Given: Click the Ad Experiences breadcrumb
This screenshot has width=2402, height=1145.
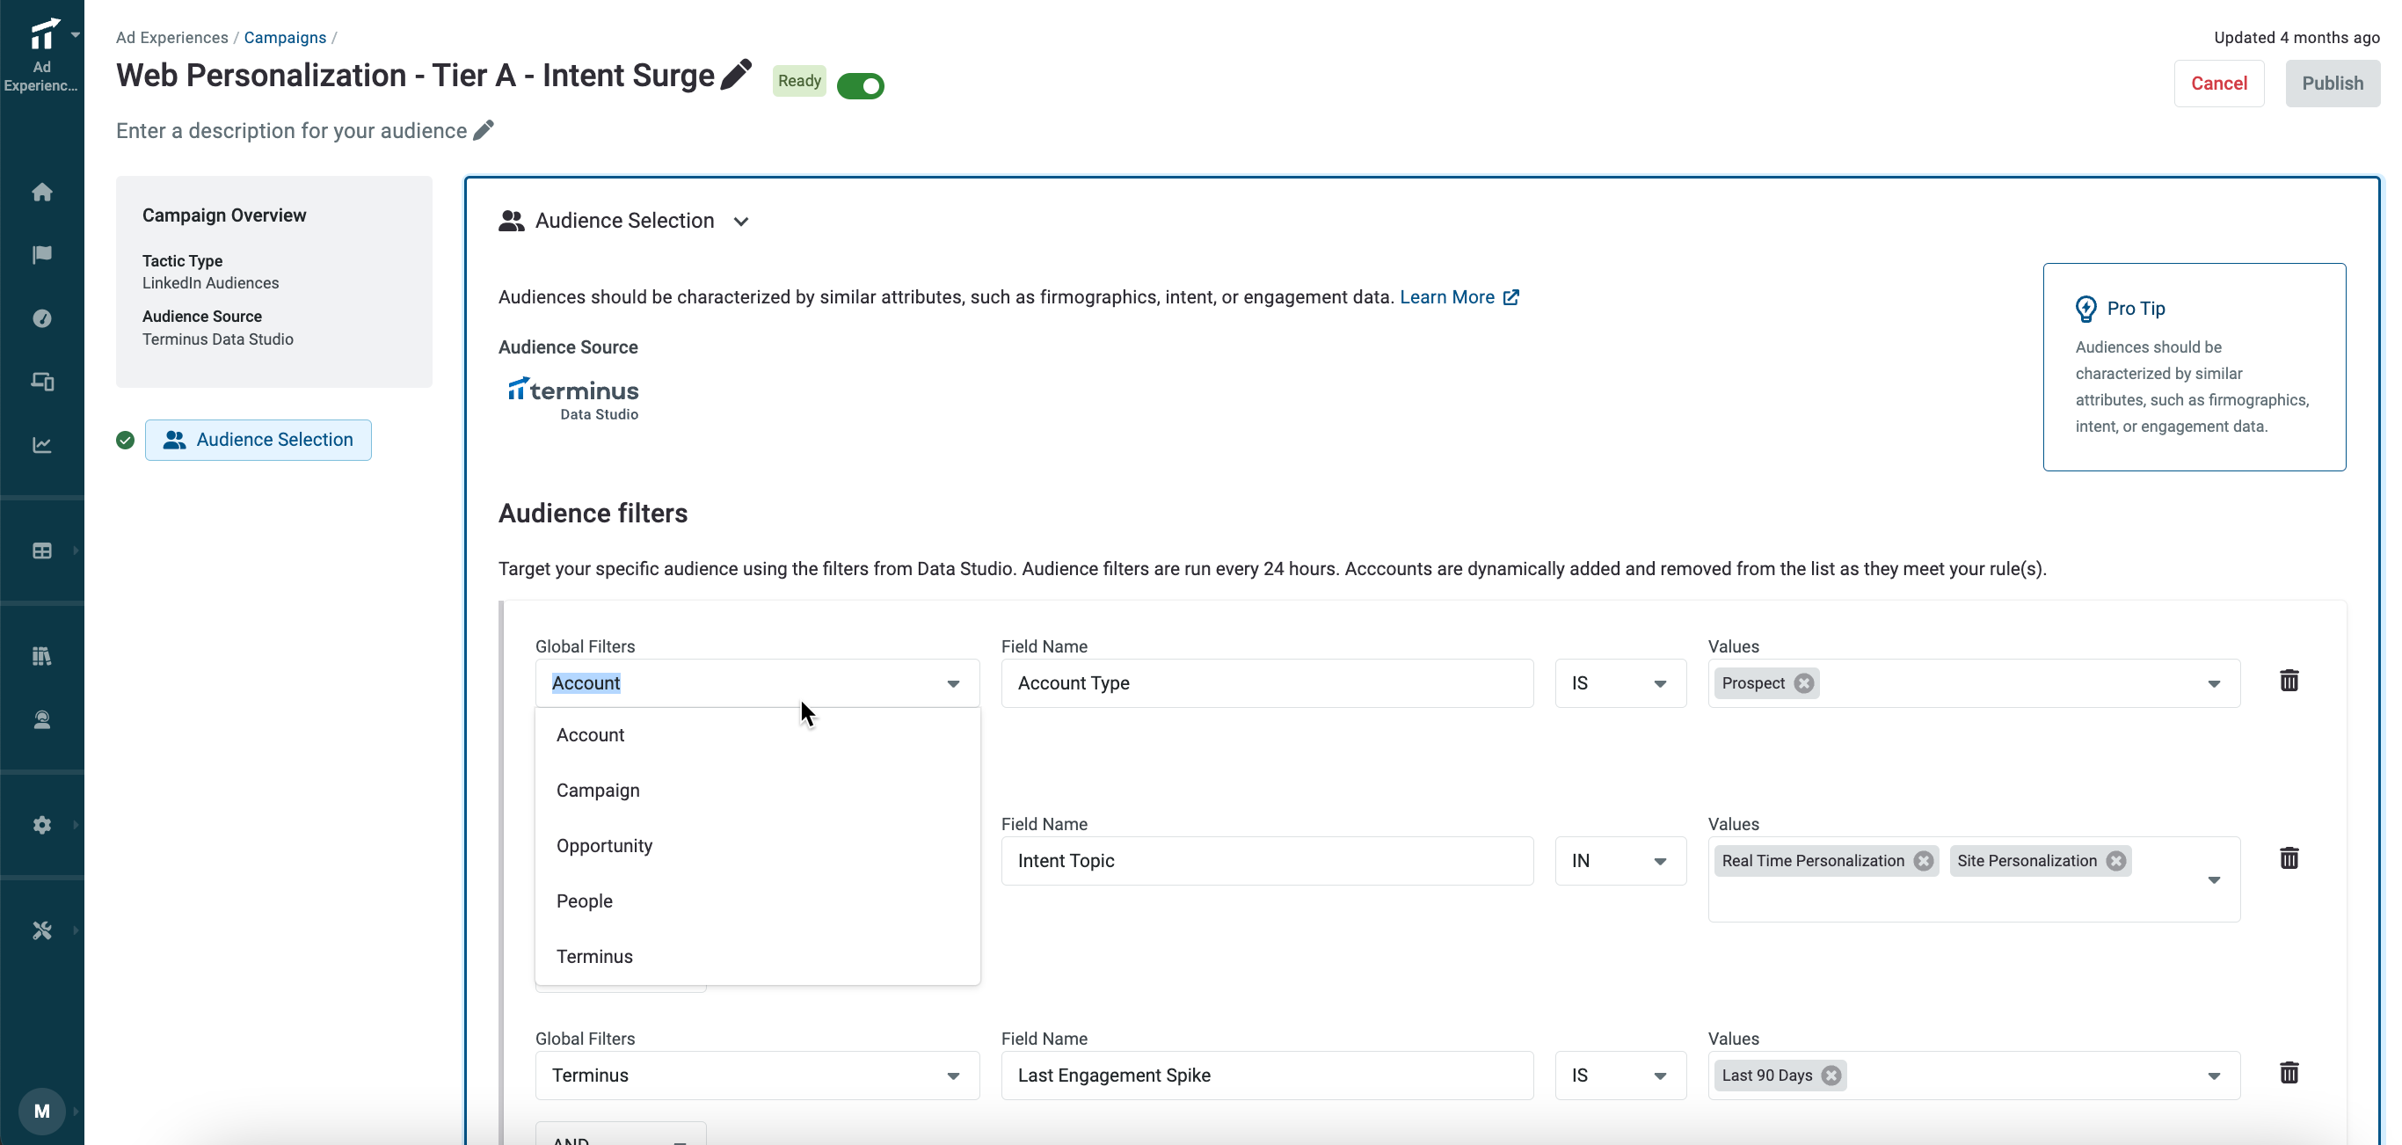Looking at the screenshot, I should pyautogui.click(x=172, y=37).
